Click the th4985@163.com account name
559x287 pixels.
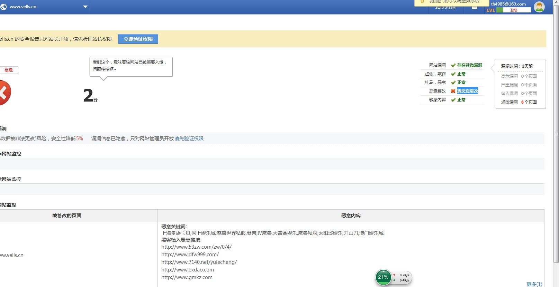508,4
